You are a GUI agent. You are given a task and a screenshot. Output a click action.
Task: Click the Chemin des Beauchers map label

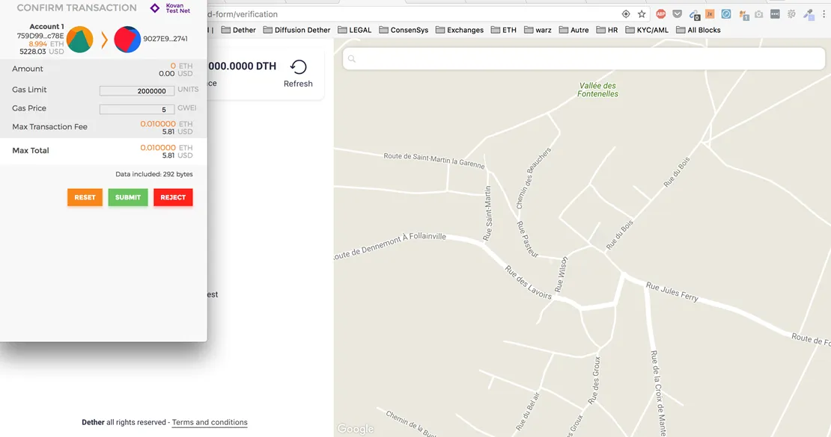point(534,178)
